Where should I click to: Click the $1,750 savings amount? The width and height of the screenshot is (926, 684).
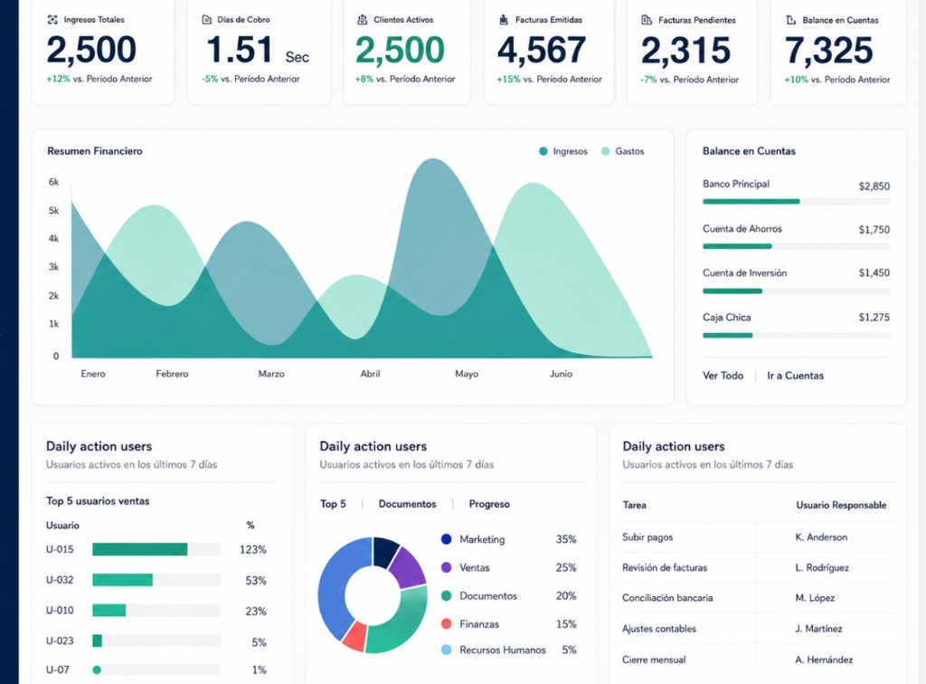click(874, 229)
